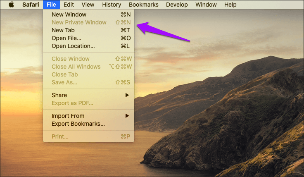Select the New Private Window entry
This screenshot has width=304, height=177.
88,22
